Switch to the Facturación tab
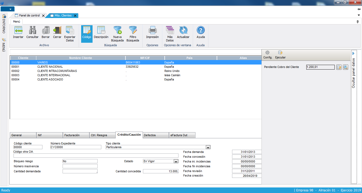 coord(76,135)
